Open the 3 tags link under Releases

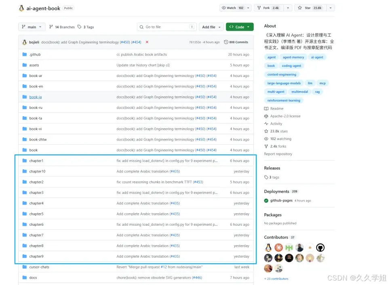272,177
